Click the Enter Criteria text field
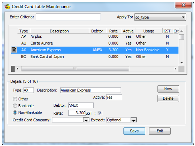This screenshot has width=195, height=146. tap(68, 17)
